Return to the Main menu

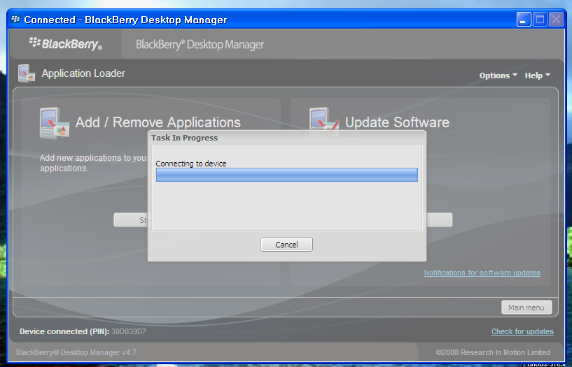(526, 308)
